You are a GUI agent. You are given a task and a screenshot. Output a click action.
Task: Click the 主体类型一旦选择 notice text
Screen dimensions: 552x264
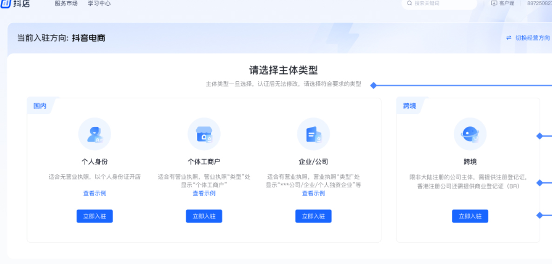(x=283, y=85)
